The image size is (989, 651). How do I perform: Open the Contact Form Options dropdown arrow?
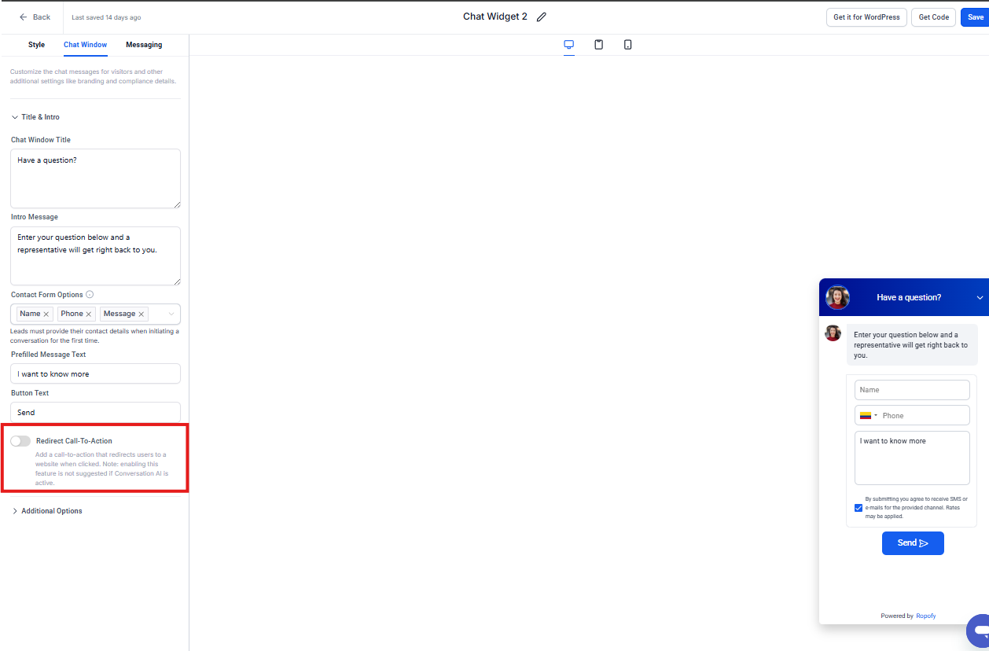171,314
